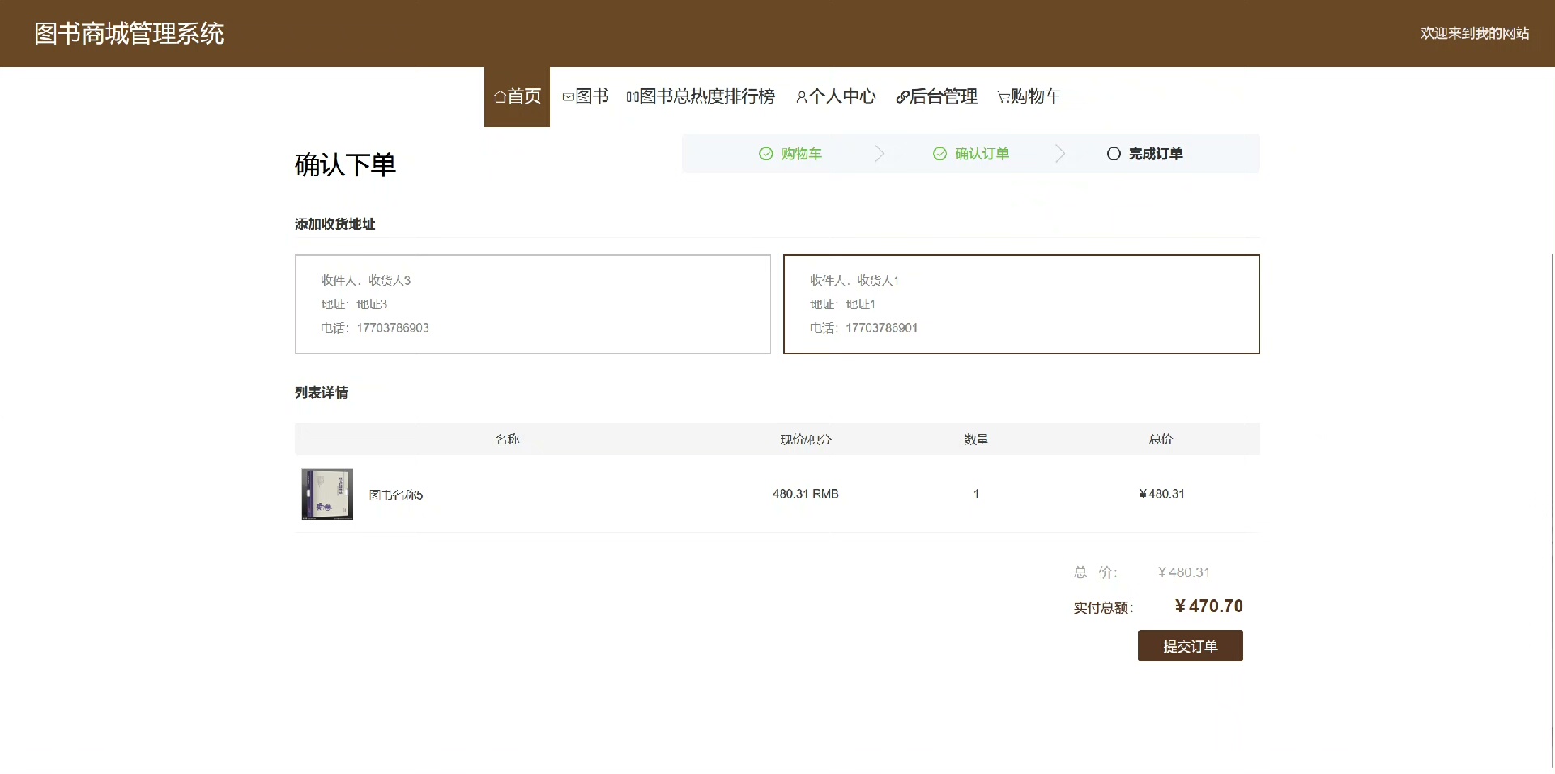
Task: Click the green check icon beside 购物车 step
Action: (766, 154)
